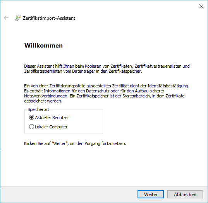
Task: Click the line starting with Zertifikatssperrlisten vom Datenträger
Action: pyautogui.click(x=83, y=71)
